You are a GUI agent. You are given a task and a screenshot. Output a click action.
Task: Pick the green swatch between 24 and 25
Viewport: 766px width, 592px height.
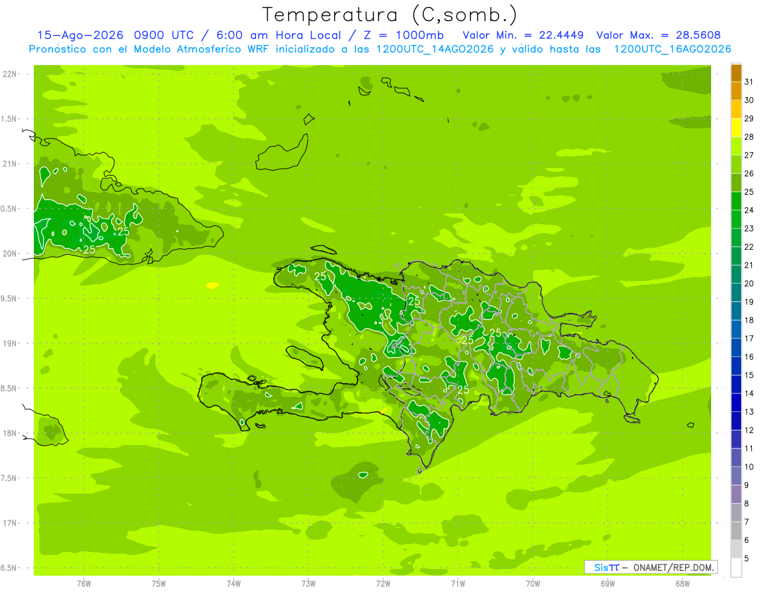[x=736, y=201]
